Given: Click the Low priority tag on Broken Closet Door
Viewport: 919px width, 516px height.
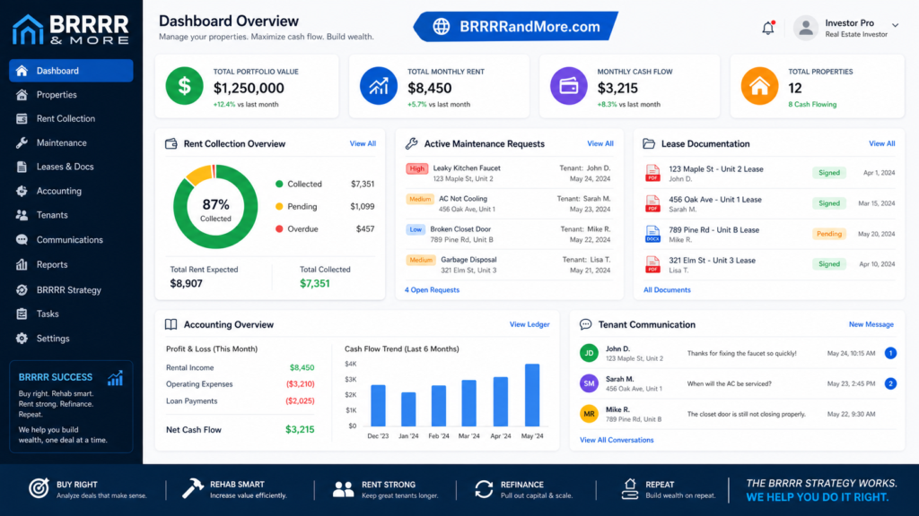Looking at the screenshot, I should tap(416, 229).
